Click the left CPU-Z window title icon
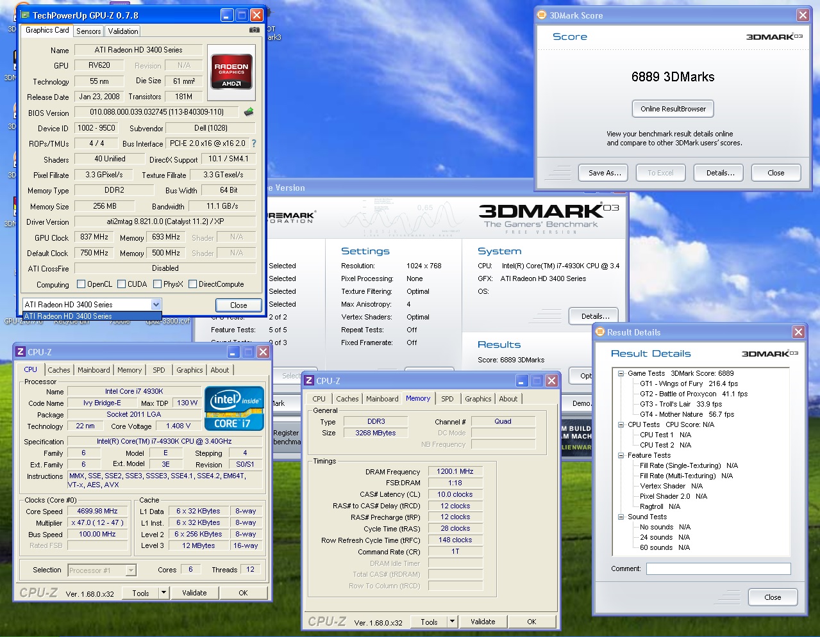This screenshot has height=637, width=820. [21, 351]
